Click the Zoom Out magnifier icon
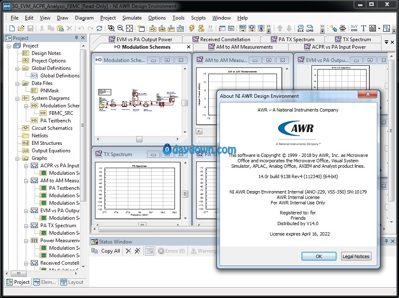Viewport: 399px width, 298px height. pos(120,28)
